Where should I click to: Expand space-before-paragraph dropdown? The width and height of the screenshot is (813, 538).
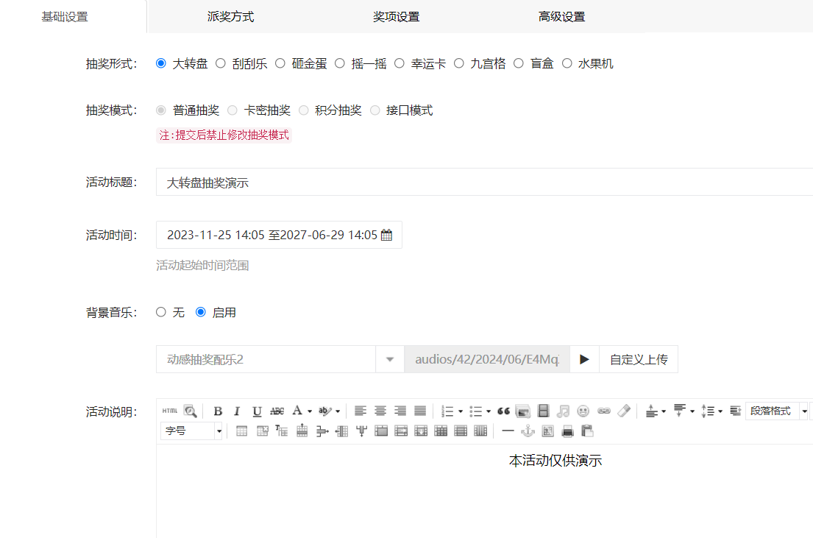pyautogui.click(x=664, y=411)
